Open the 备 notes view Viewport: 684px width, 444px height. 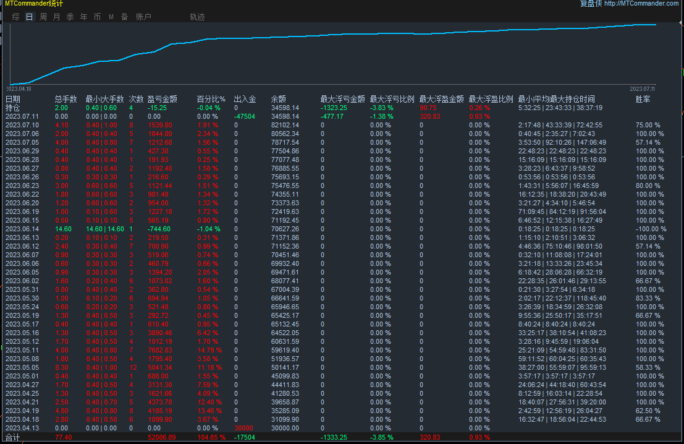click(124, 17)
